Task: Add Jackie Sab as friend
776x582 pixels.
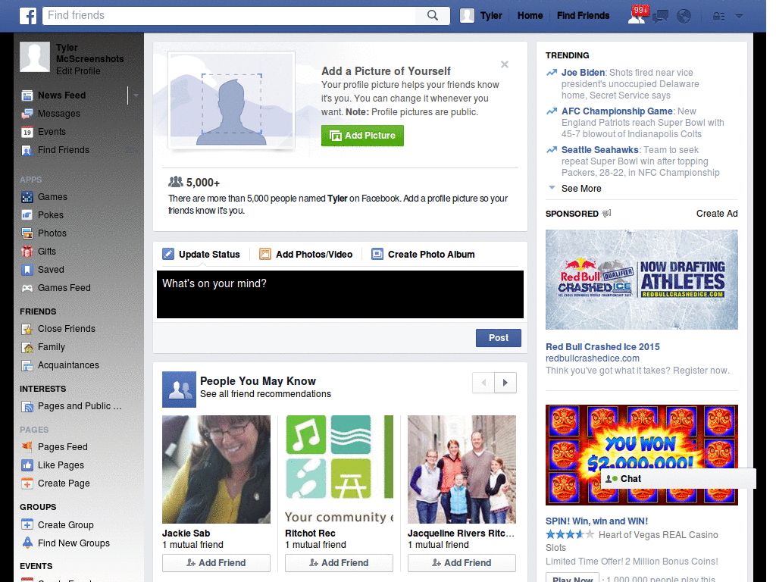Action: coord(216,563)
